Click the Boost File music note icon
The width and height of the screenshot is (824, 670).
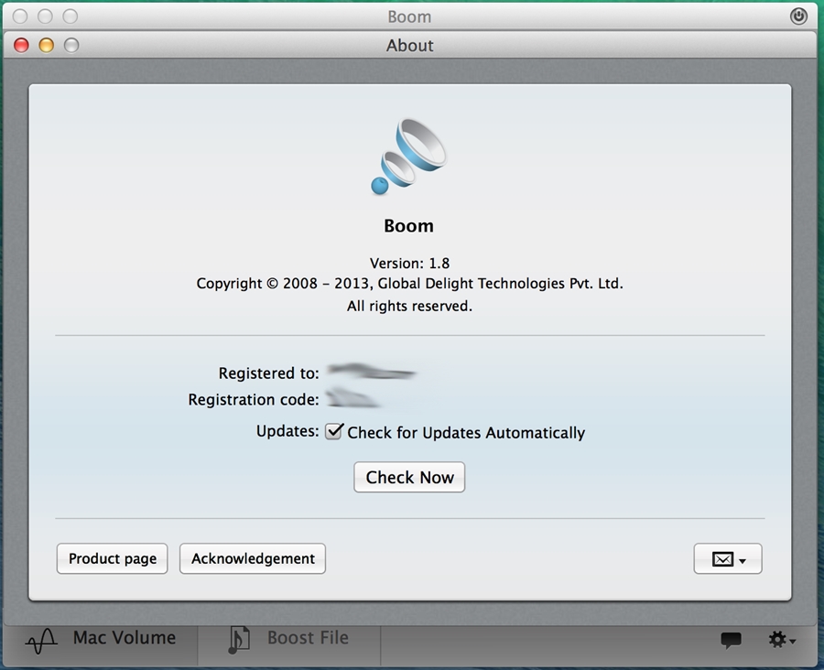click(239, 640)
